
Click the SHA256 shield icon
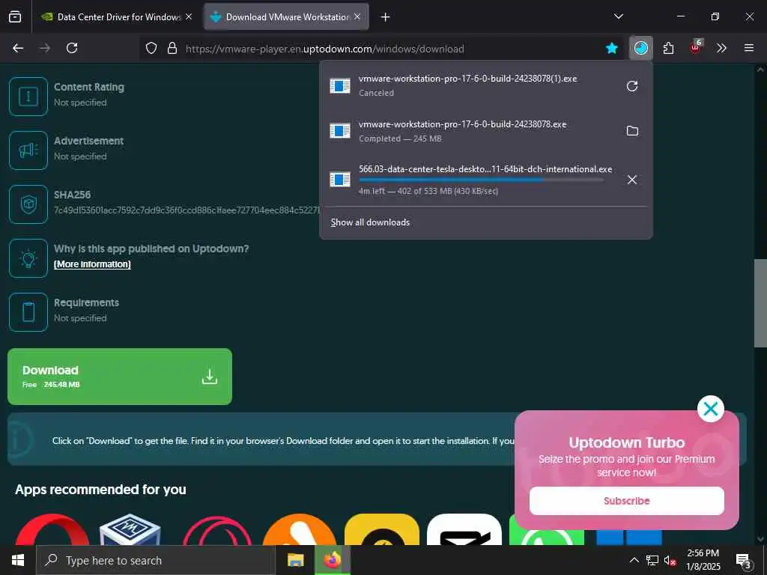[x=28, y=204]
